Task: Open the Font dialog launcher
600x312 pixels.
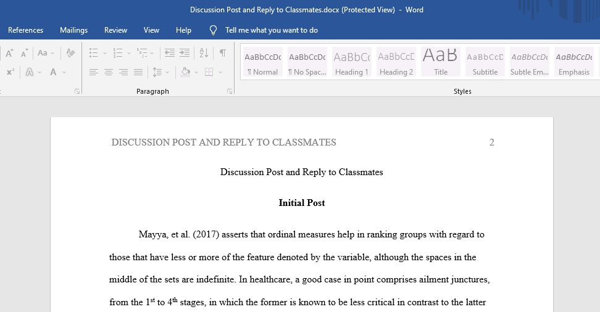Action: tap(77, 91)
